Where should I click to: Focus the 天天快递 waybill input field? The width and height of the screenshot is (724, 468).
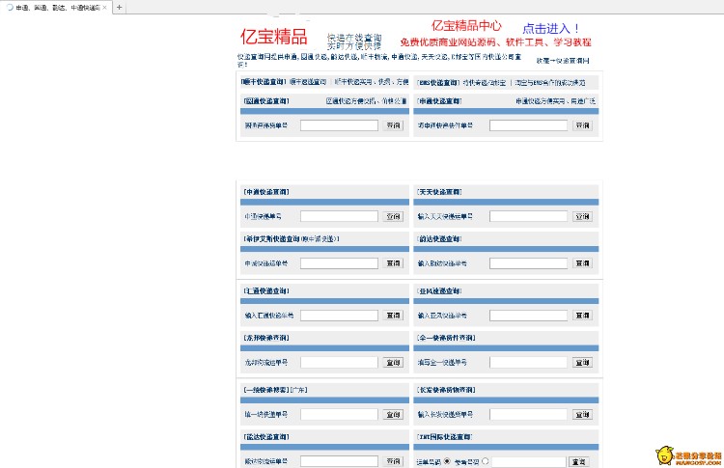coord(528,216)
